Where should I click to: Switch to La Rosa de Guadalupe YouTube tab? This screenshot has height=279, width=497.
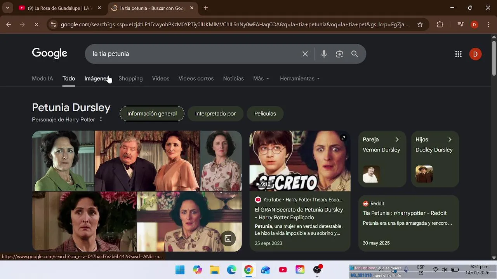(x=60, y=8)
